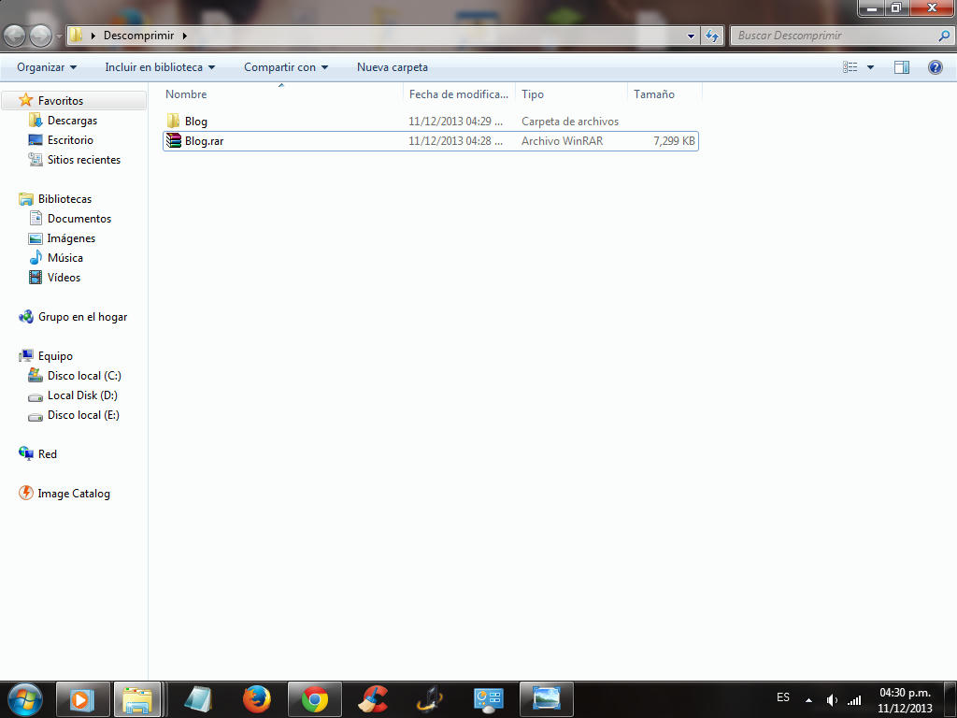Open the view options dropdown arrow
957x718 pixels.
point(871,67)
